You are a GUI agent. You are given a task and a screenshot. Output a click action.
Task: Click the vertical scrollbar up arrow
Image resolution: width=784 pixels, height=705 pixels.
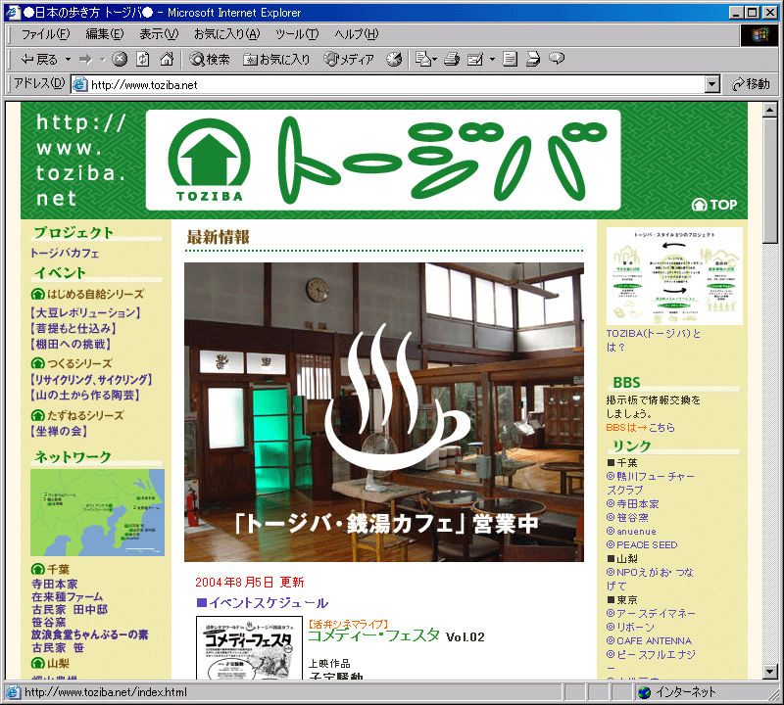770,110
